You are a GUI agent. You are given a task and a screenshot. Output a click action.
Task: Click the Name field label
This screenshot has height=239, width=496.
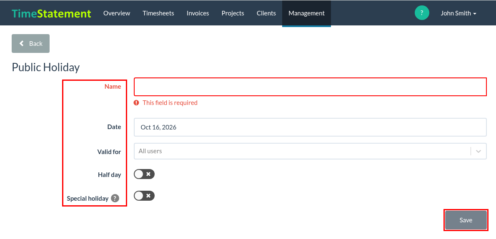(x=113, y=86)
